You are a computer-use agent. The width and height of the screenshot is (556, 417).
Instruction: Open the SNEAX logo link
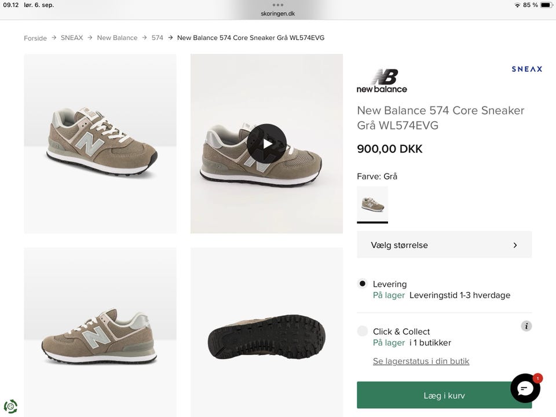point(526,69)
